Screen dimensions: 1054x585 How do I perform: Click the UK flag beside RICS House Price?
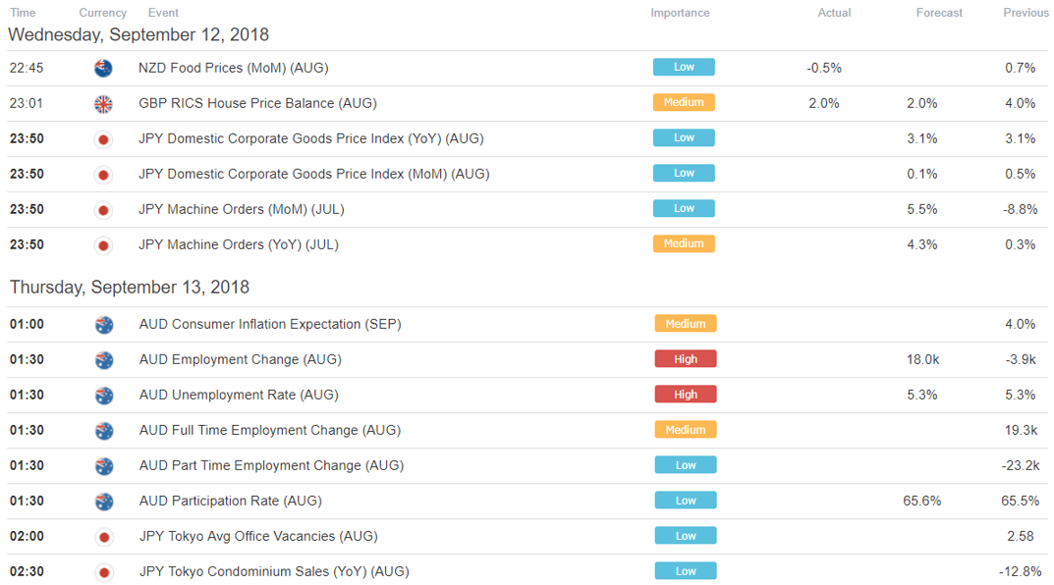pyautogui.click(x=103, y=104)
